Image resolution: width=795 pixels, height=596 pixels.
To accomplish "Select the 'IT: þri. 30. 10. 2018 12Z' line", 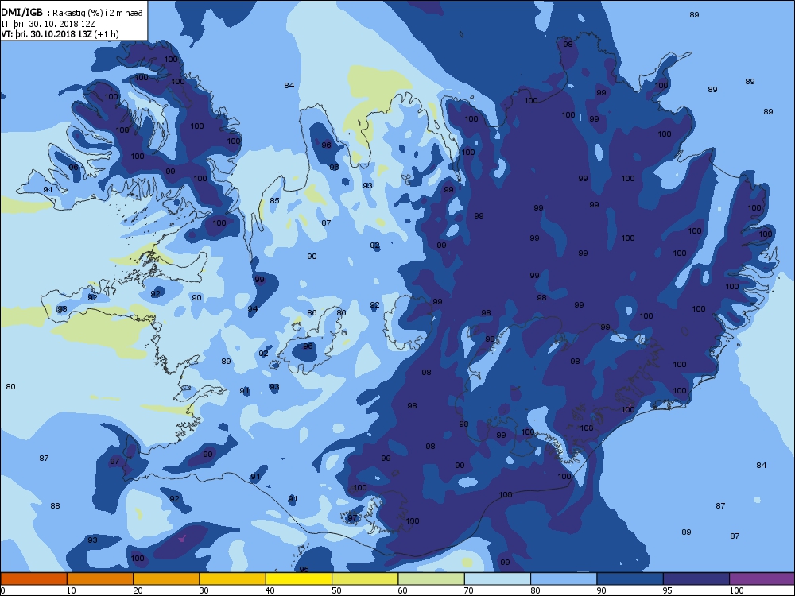I will coord(48,23).
